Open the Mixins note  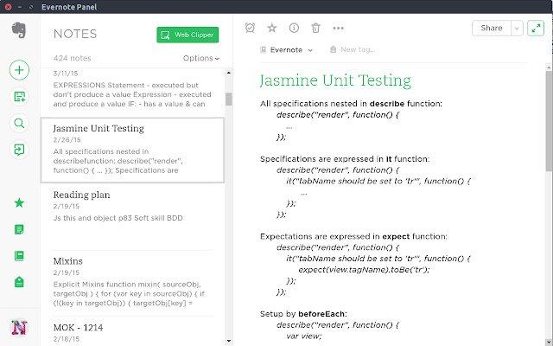tap(132, 283)
